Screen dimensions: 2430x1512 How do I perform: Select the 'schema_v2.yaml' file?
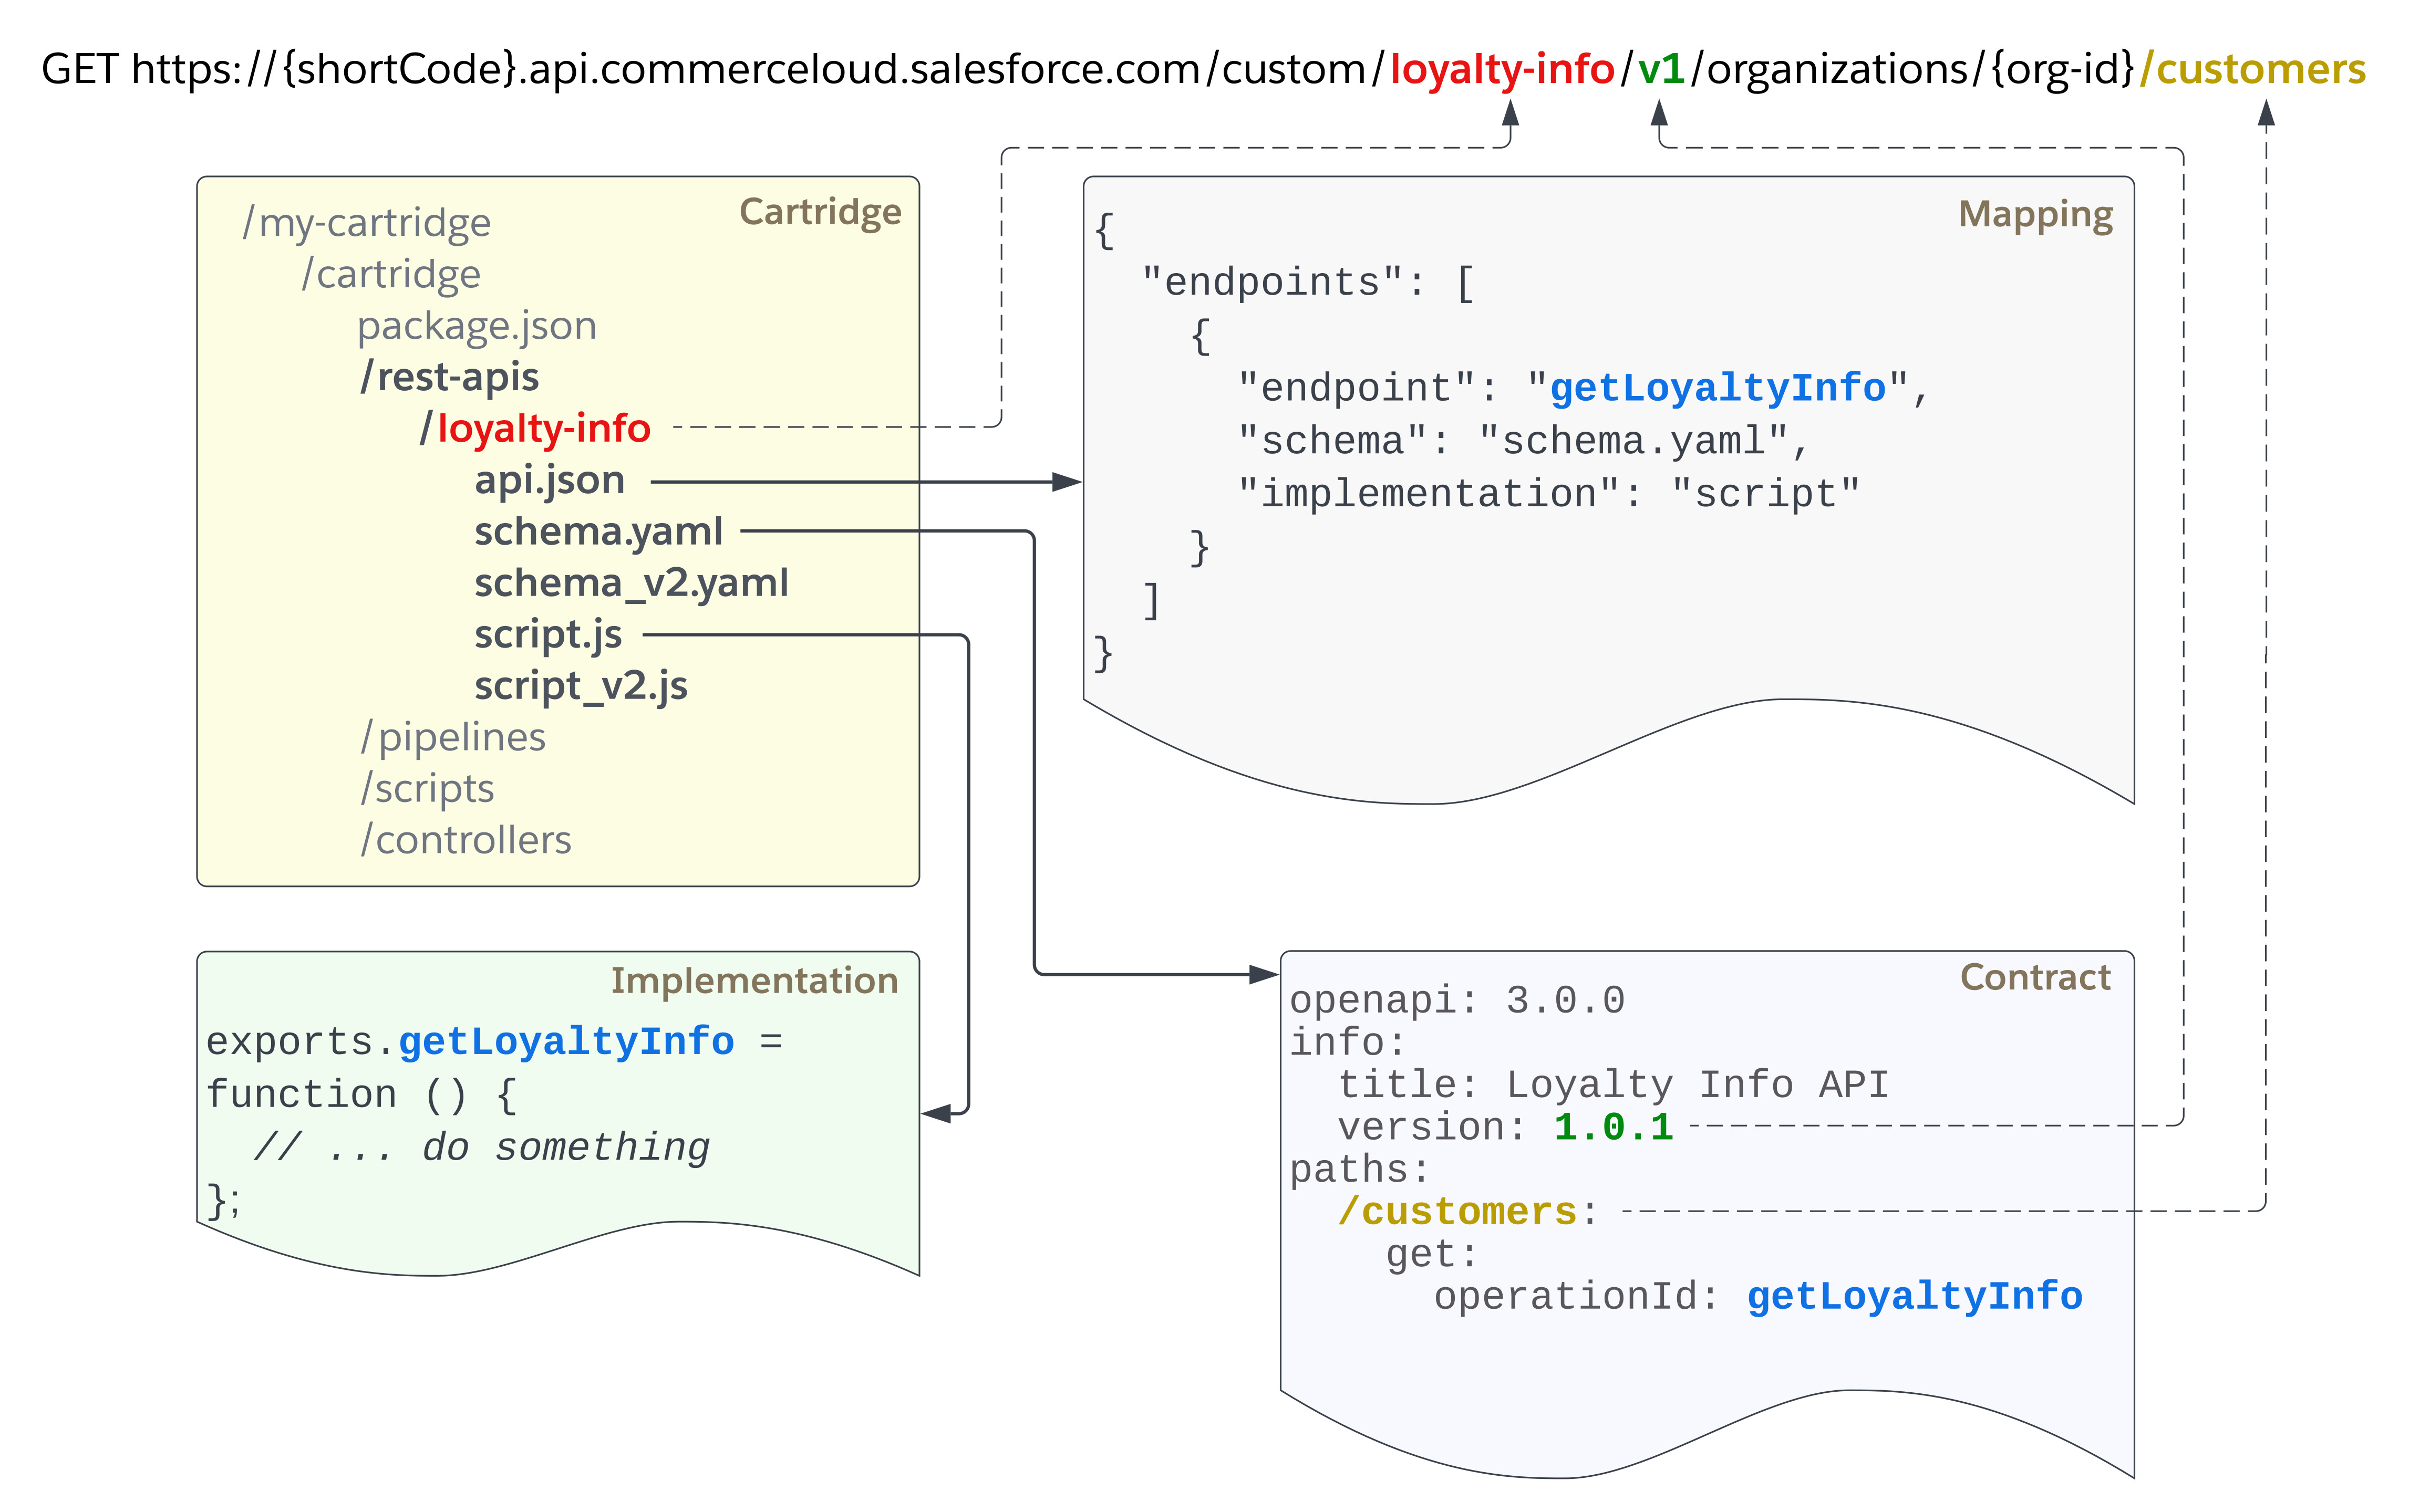click(631, 583)
